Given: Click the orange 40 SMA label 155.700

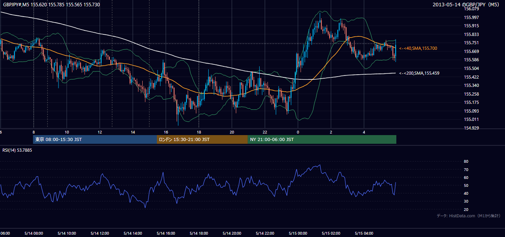Looking at the screenshot, I should [418, 48].
